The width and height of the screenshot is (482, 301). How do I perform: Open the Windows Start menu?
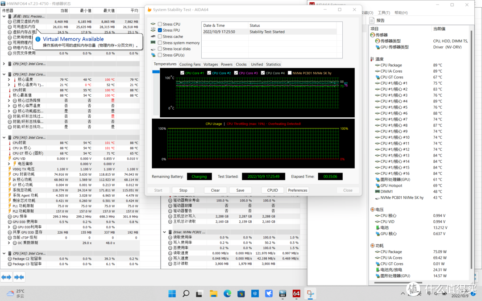click(172, 293)
